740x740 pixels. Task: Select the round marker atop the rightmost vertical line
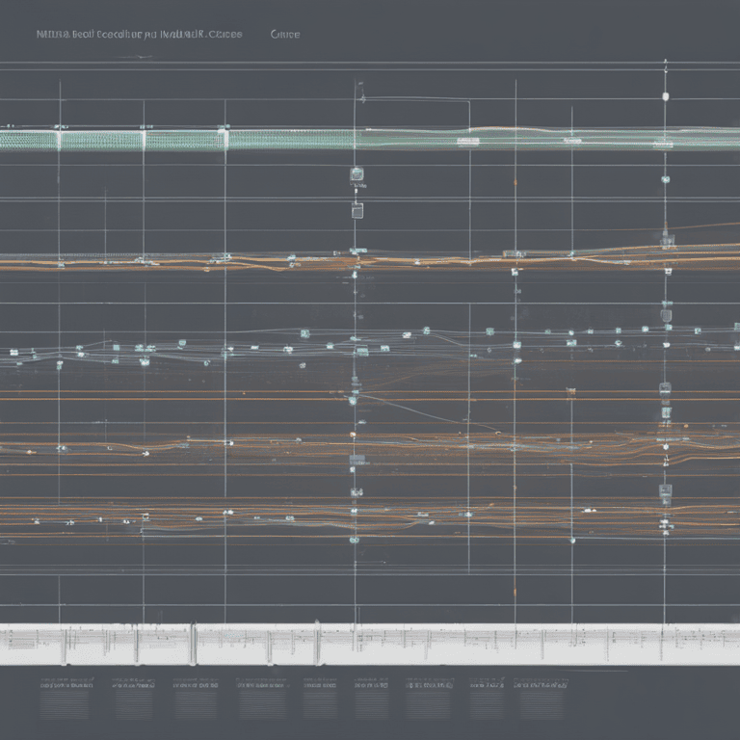pos(665,96)
